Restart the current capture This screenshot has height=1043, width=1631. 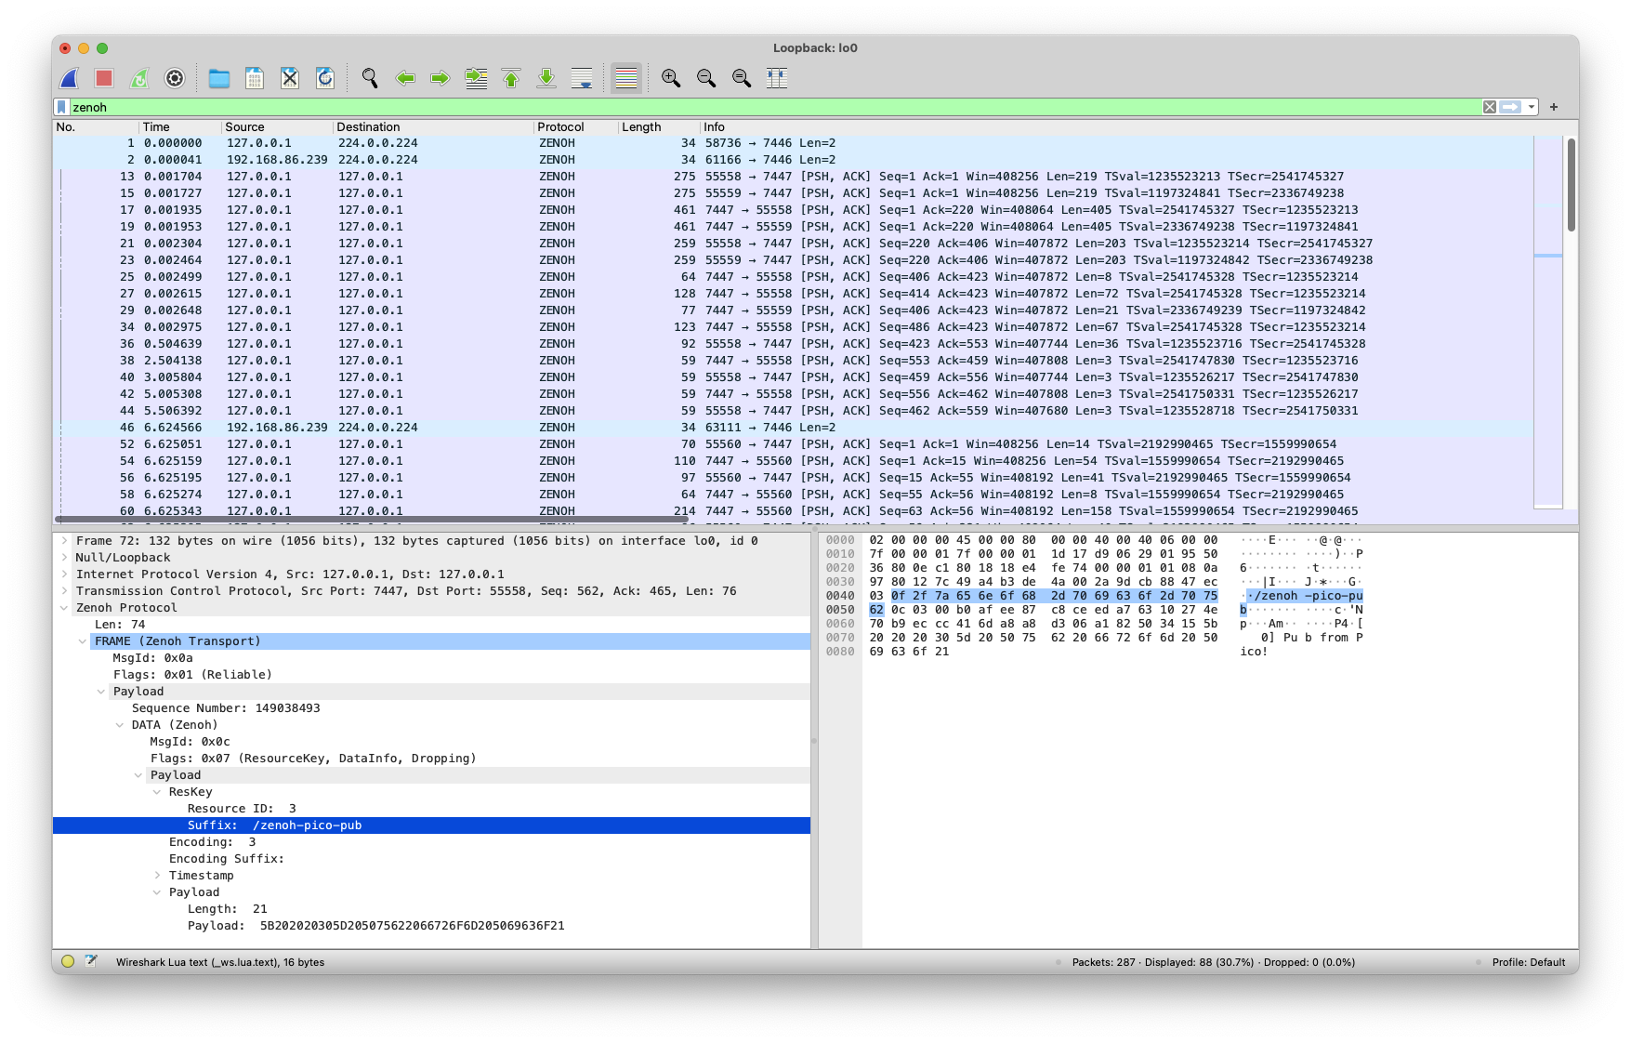(138, 78)
